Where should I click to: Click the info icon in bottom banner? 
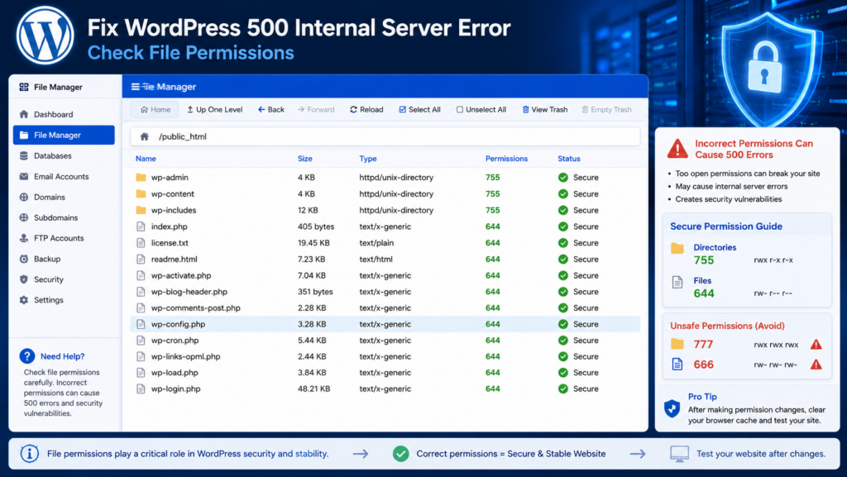(30, 454)
